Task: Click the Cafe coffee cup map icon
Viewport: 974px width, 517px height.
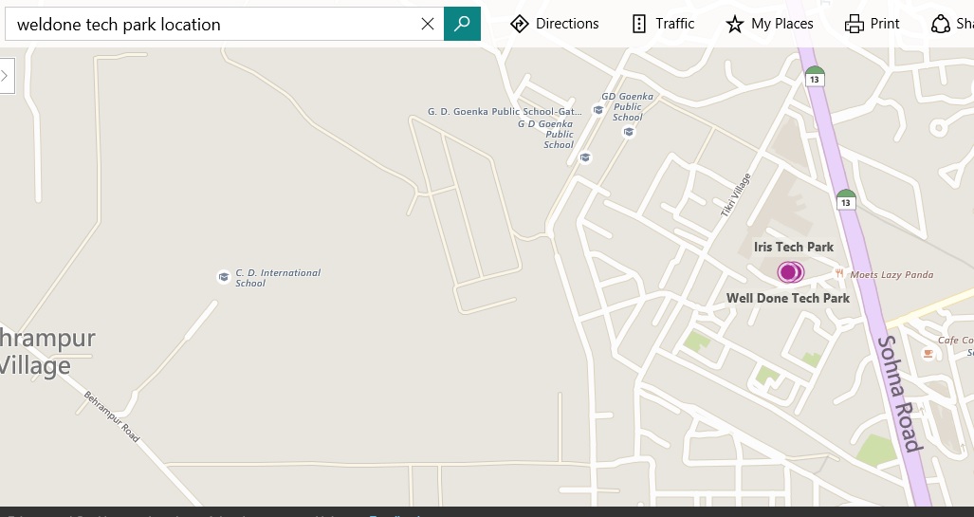Action: point(928,353)
